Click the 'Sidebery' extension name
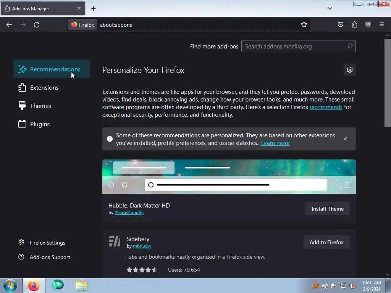 coord(138,239)
